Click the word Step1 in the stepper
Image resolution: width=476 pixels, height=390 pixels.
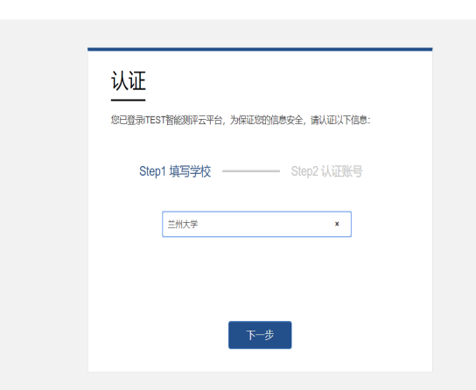tap(152, 171)
